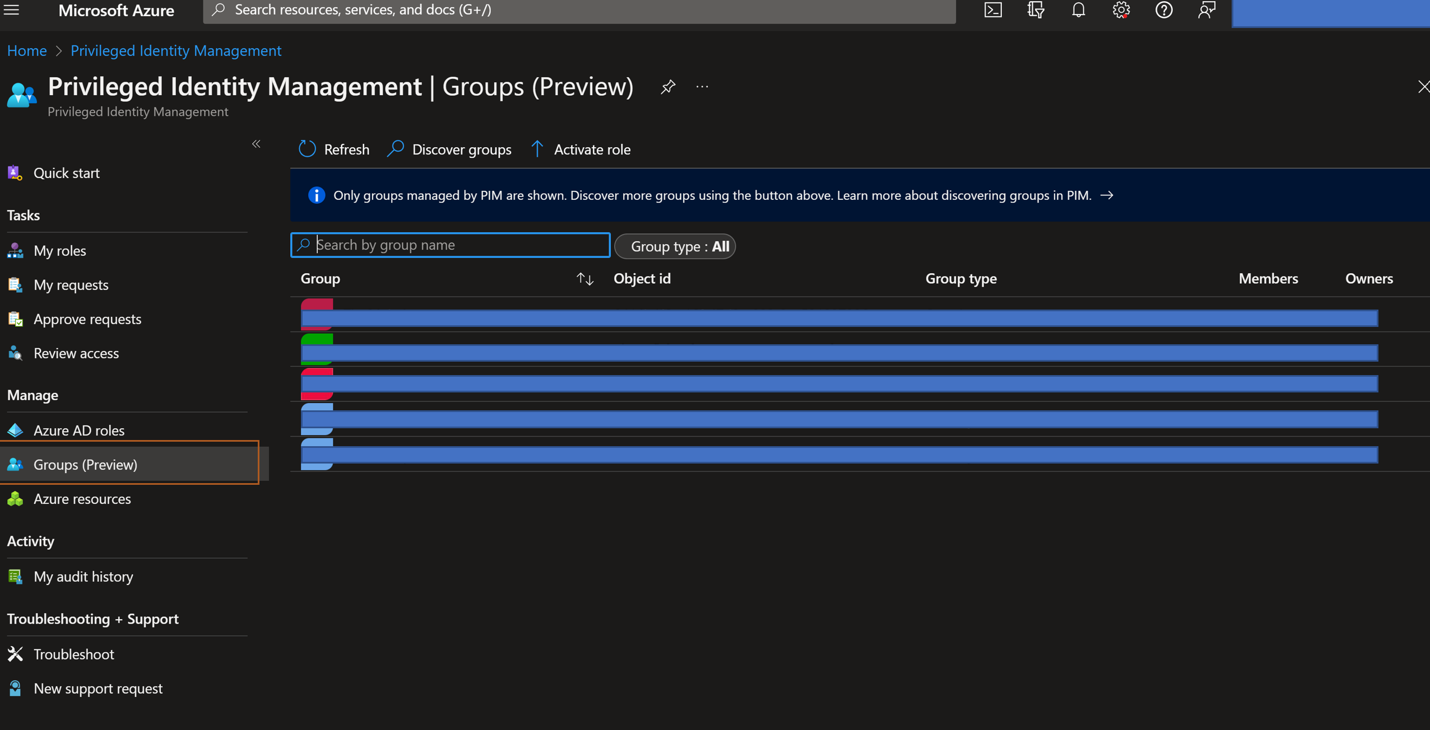Sort the table by the Group column
This screenshot has width=1430, height=730.
pos(584,279)
